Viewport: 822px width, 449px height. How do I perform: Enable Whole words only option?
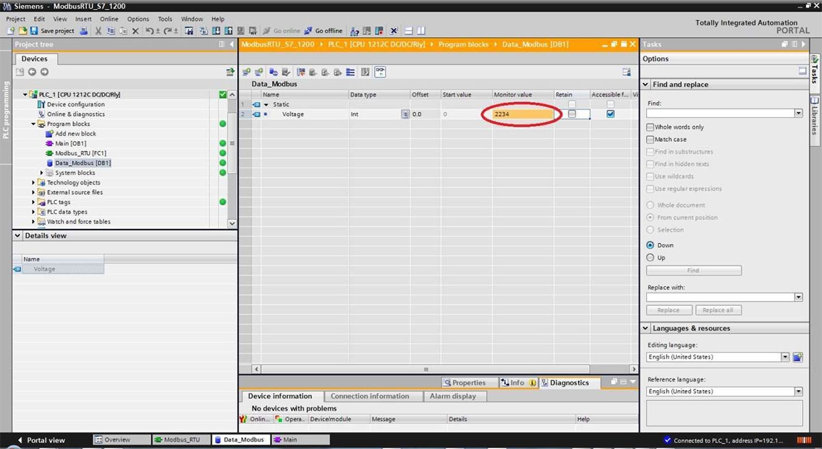click(x=650, y=128)
